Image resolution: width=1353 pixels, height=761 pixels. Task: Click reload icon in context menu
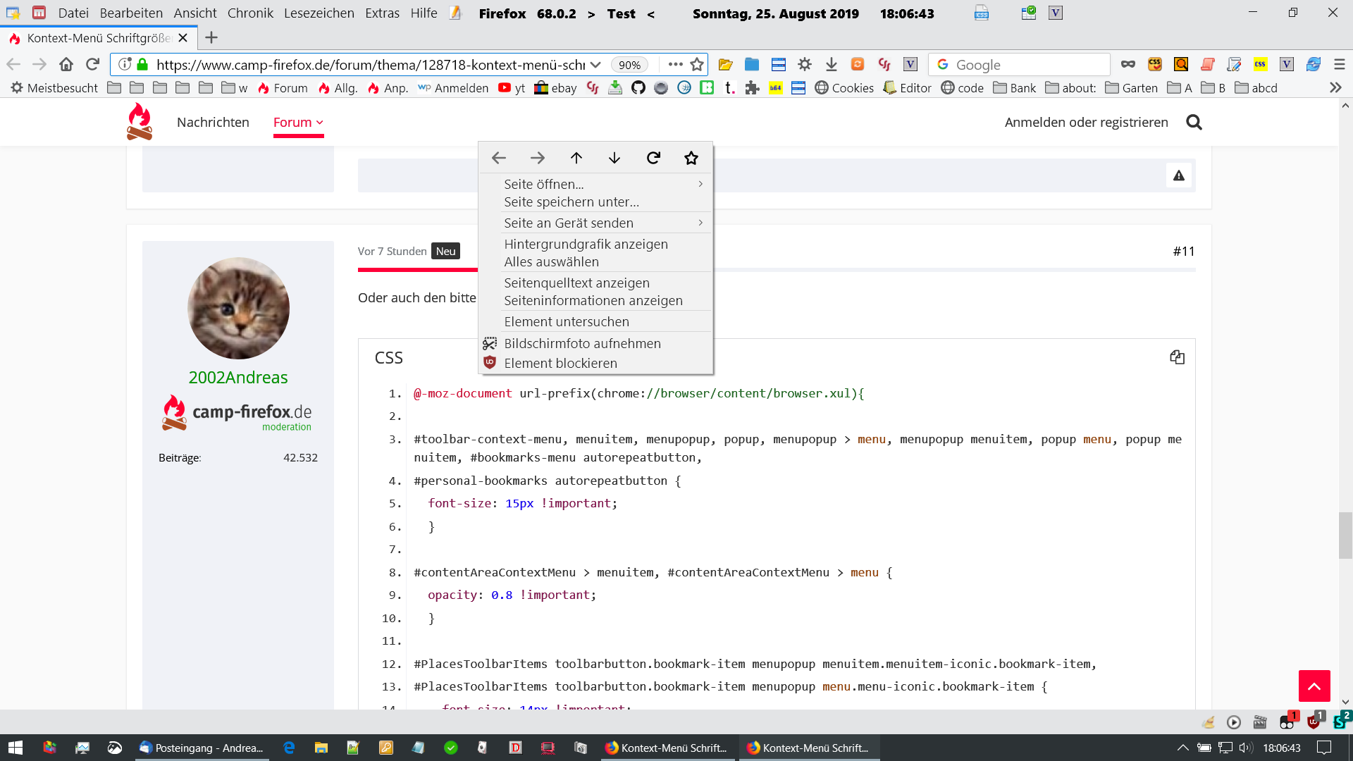[x=653, y=158]
